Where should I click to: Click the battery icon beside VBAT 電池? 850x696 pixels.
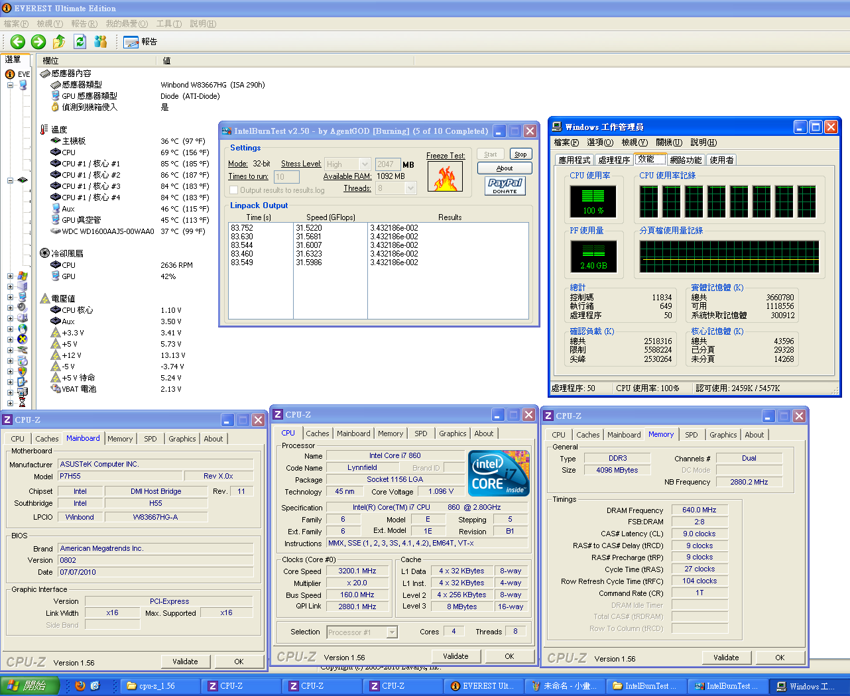56,389
